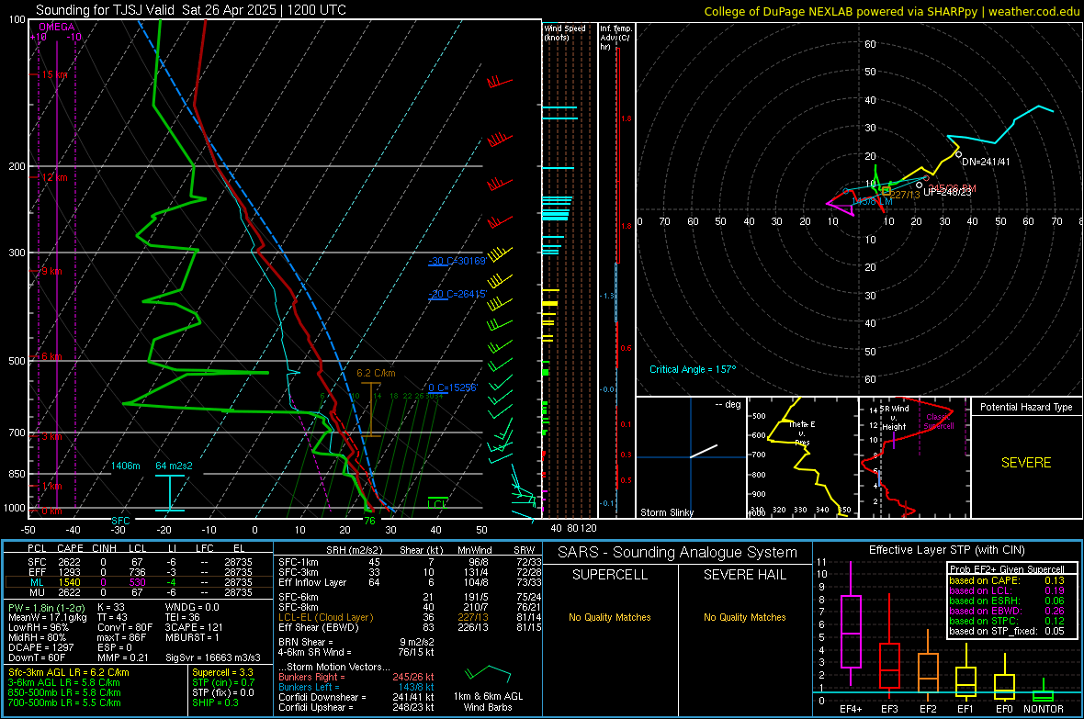This screenshot has height=719, width=1084.
Task: Click the based on CAPE probability row
Action: coord(1007,580)
